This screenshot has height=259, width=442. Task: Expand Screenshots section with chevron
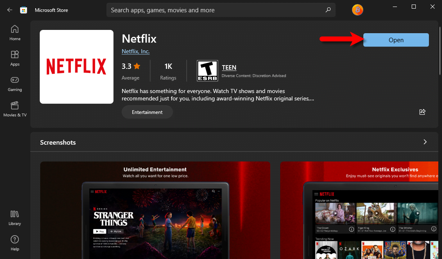425,142
